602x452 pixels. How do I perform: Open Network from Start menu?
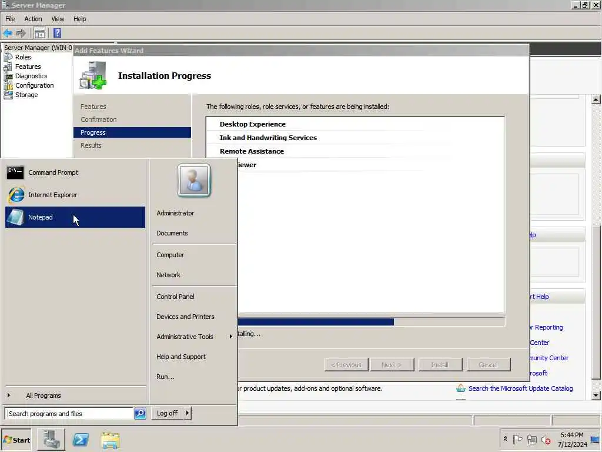168,275
